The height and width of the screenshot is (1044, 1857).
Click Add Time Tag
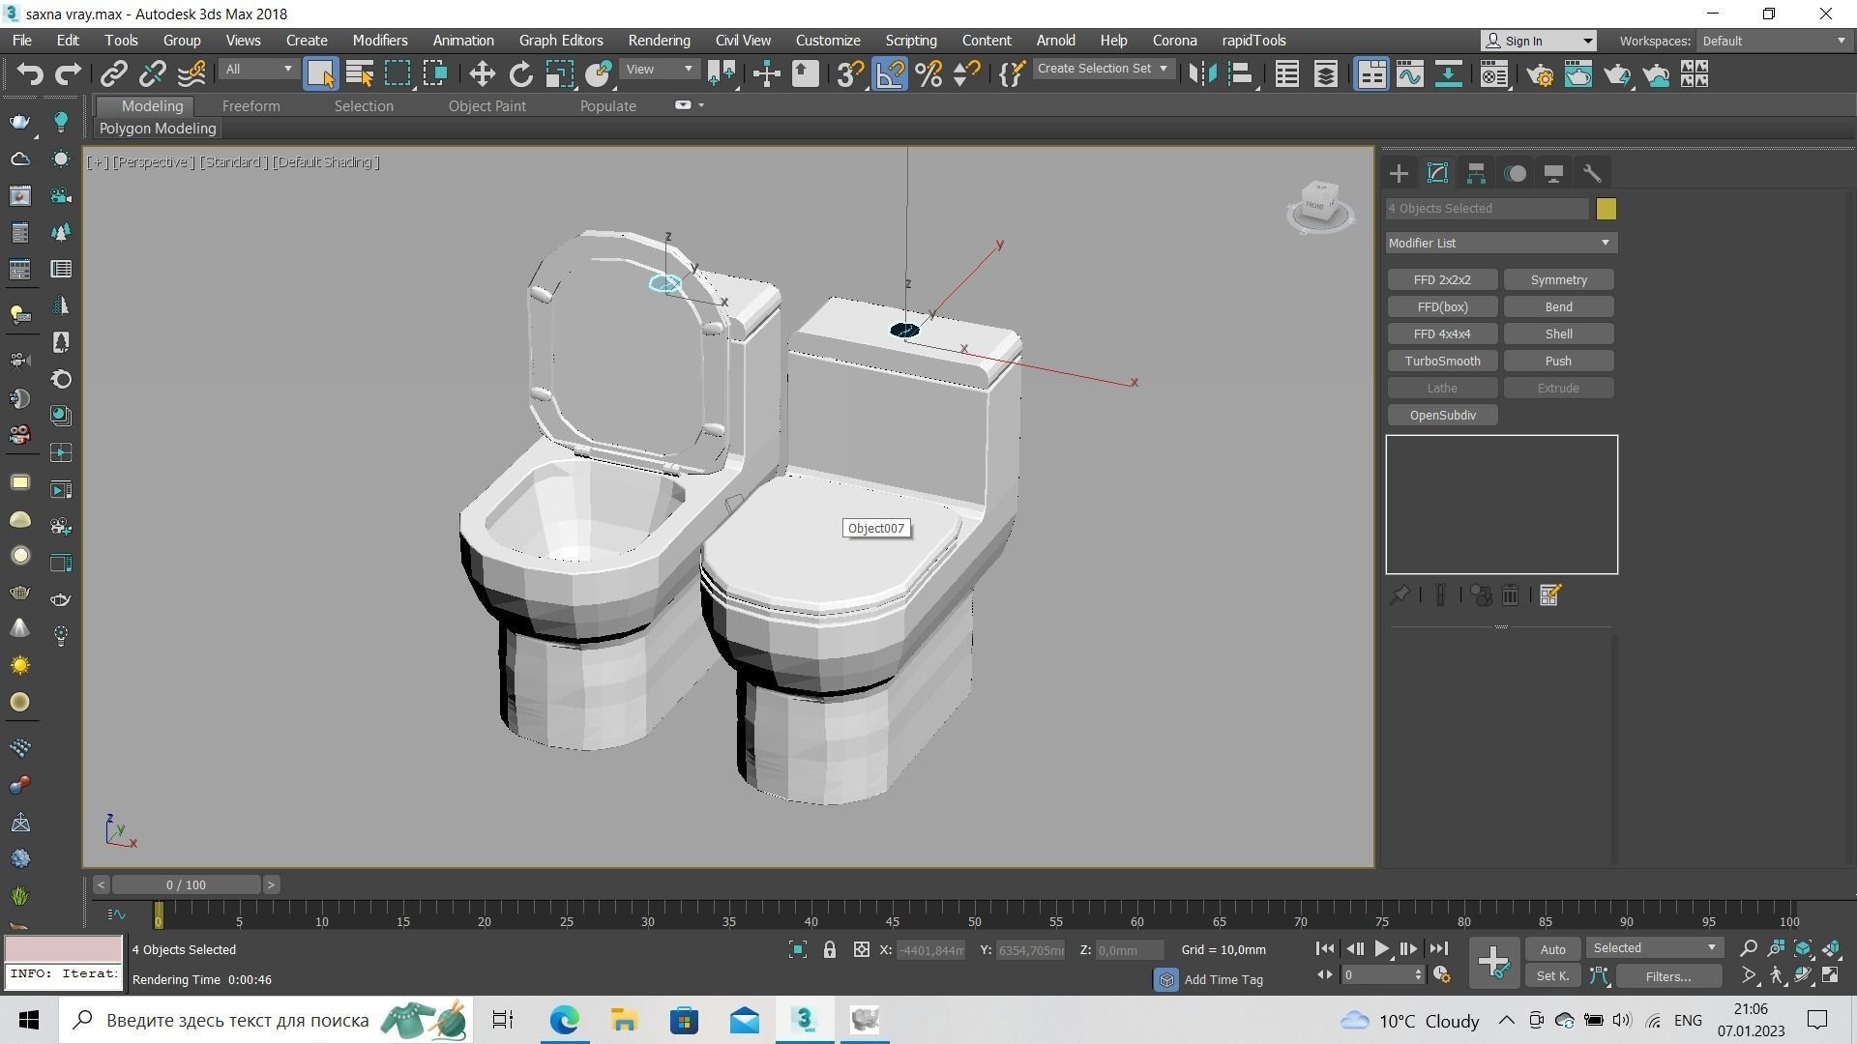coord(1223,980)
